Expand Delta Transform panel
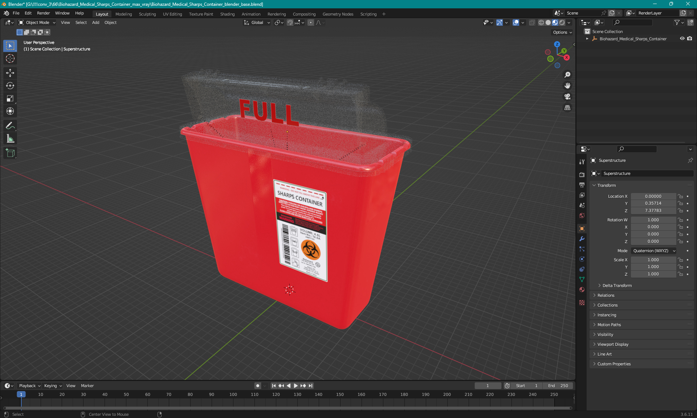 tap(617, 286)
